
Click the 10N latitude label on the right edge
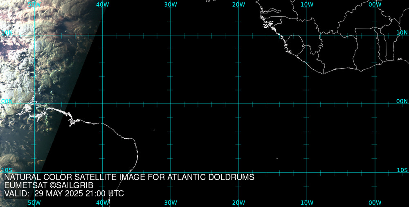(402, 32)
